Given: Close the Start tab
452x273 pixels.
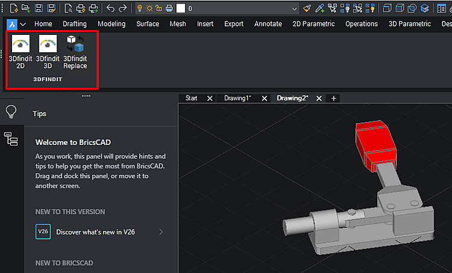Looking at the screenshot, I should pyautogui.click(x=210, y=99).
